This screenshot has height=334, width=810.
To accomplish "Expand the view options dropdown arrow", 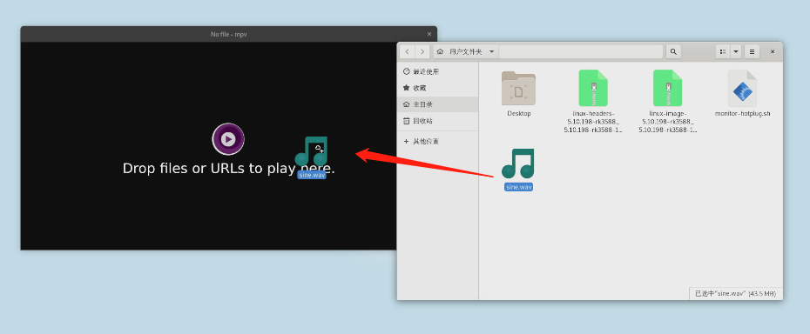I will click(x=736, y=51).
